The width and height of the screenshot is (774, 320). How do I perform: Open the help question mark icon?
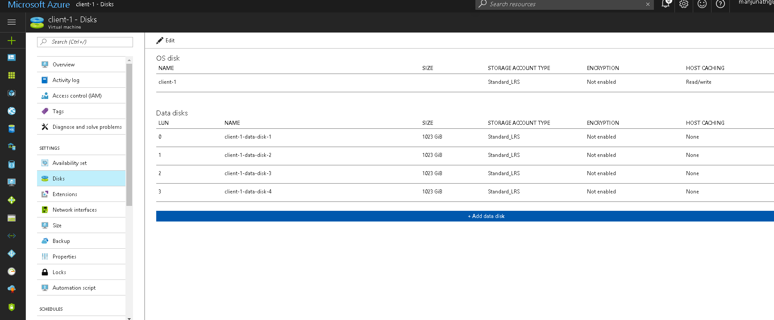click(x=720, y=4)
